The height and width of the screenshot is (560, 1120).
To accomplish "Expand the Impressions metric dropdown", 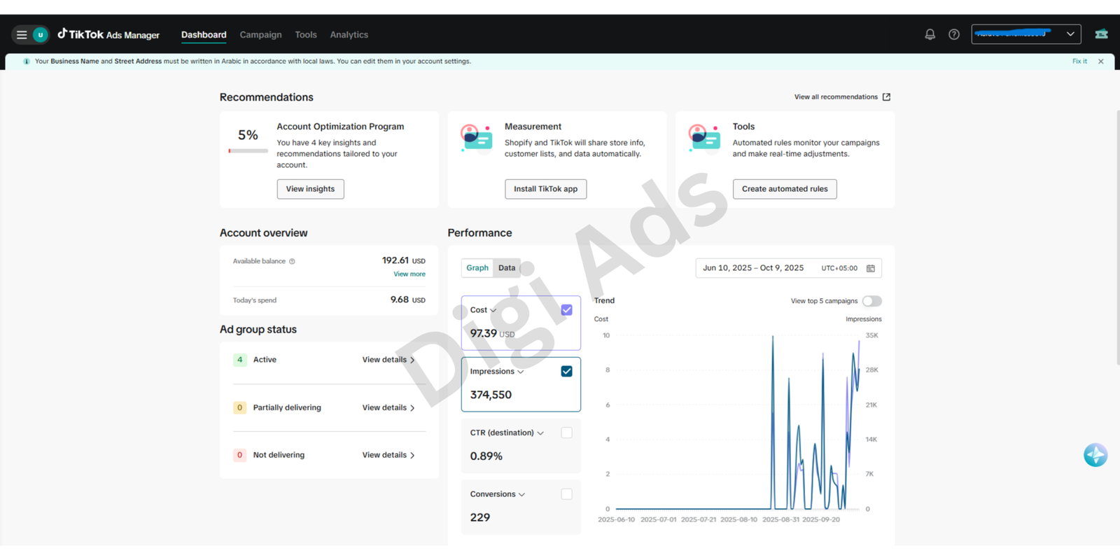I will pos(520,372).
